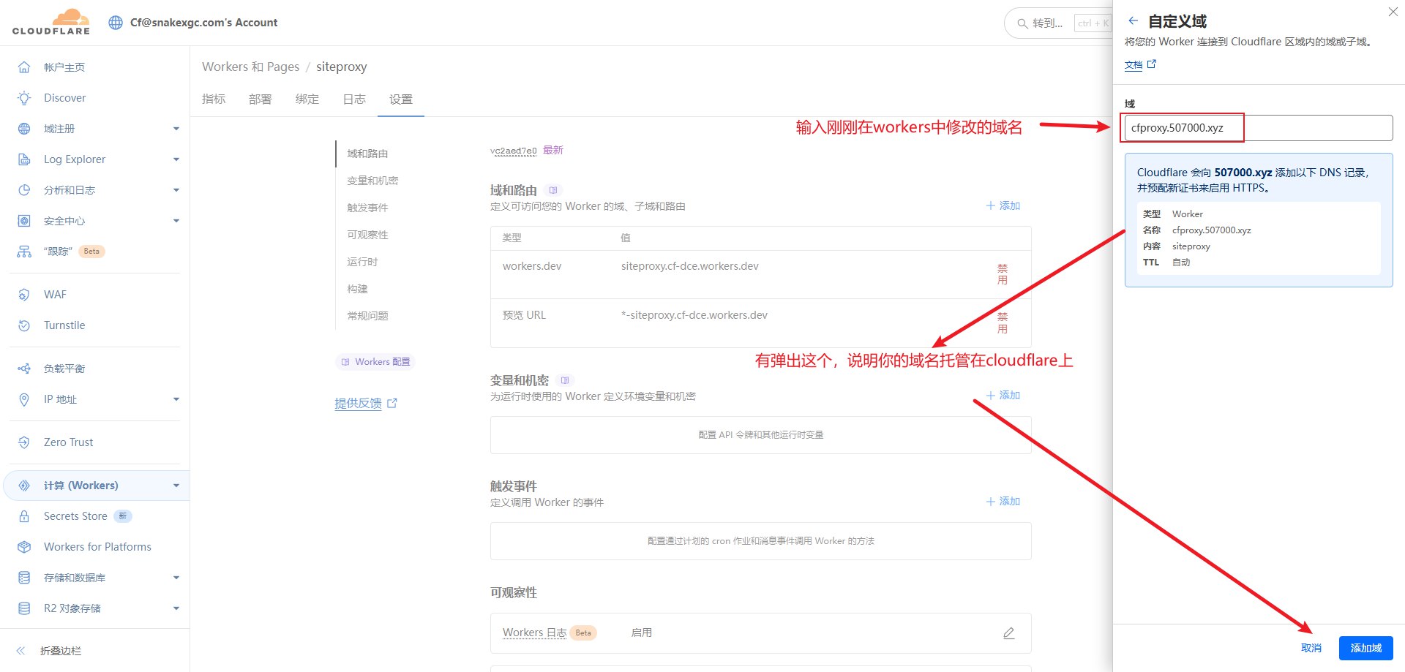Select 域和路由 in settings navigation

[367, 154]
